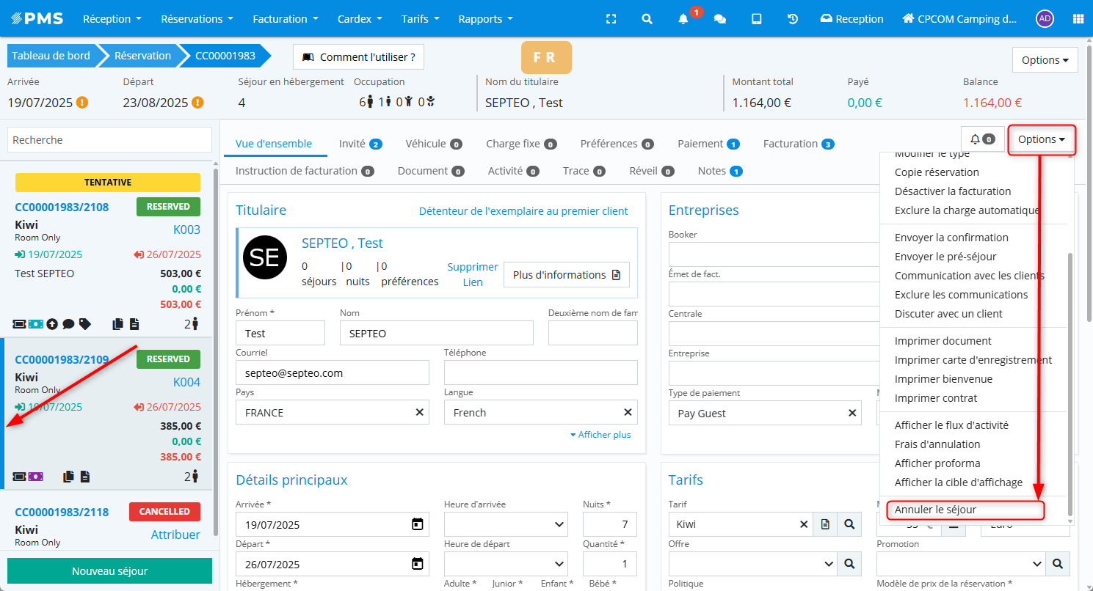Open the apps grid icon
Viewport: 1093px width, 591px height.
click(x=1078, y=19)
